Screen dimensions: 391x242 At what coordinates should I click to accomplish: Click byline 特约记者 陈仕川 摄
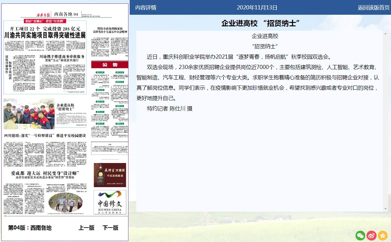[170, 109]
